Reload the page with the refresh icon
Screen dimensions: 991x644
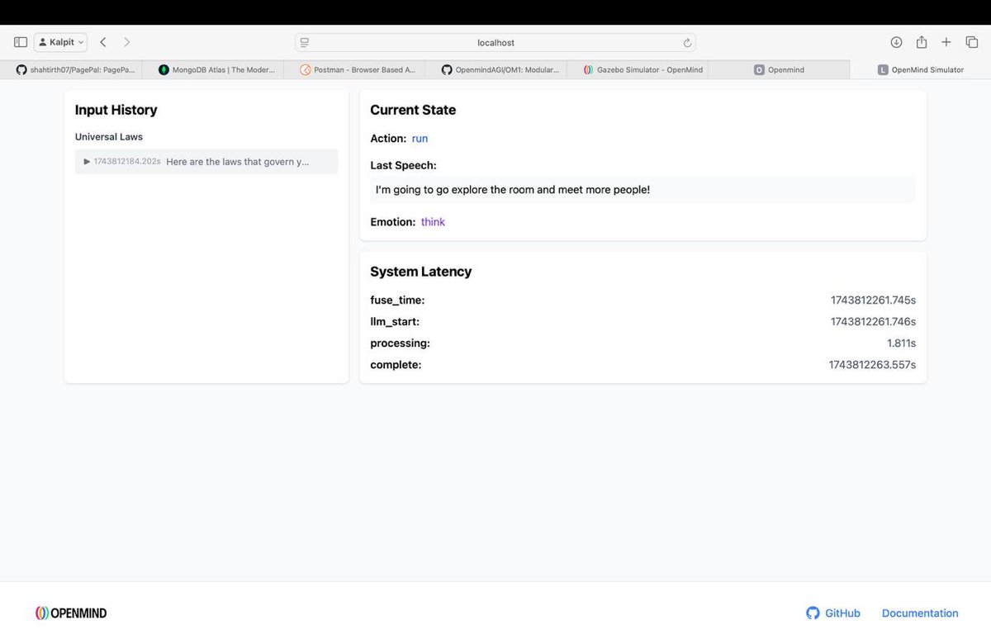point(687,42)
